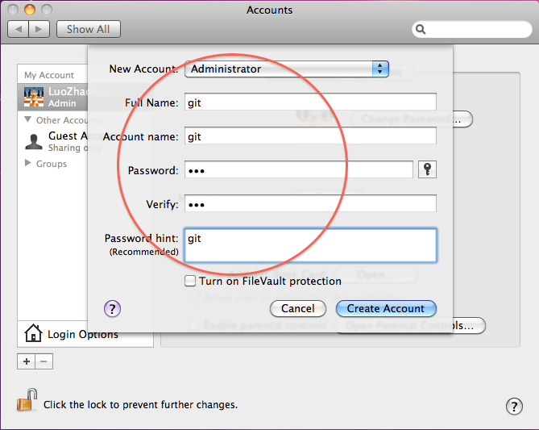This screenshot has height=430, width=539.
Task: Open help with bottom-right question mark
Action: coord(514,406)
